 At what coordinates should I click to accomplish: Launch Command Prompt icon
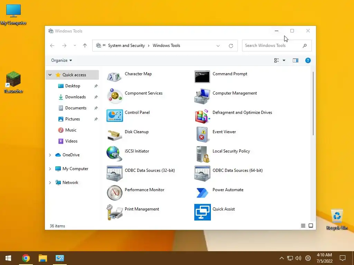click(x=202, y=77)
